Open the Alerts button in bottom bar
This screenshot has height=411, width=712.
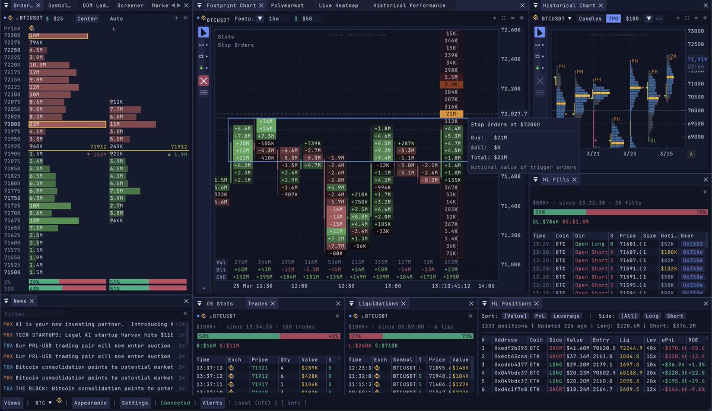(x=212, y=403)
